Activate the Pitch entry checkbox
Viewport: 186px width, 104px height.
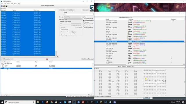point(3,65)
